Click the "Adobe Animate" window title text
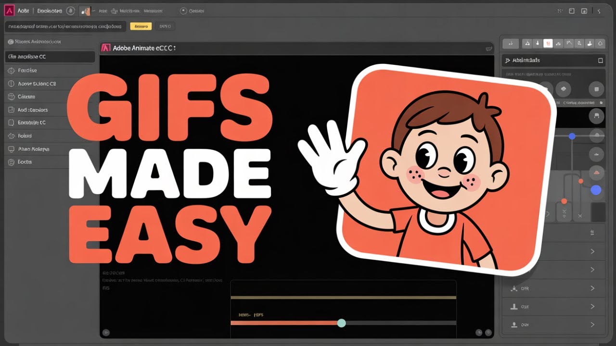The width and height of the screenshot is (616, 346). (144, 48)
